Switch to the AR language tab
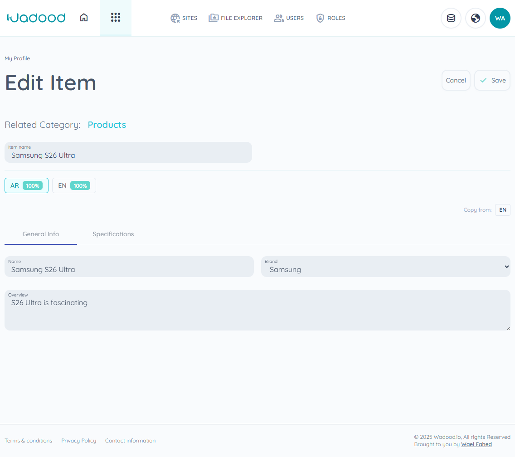 click(26, 185)
